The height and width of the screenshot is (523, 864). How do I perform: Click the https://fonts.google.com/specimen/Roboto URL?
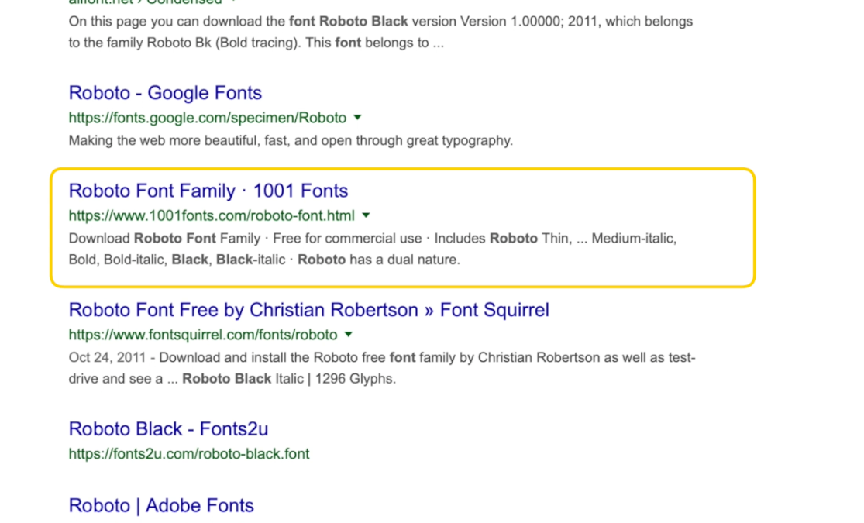coord(208,118)
